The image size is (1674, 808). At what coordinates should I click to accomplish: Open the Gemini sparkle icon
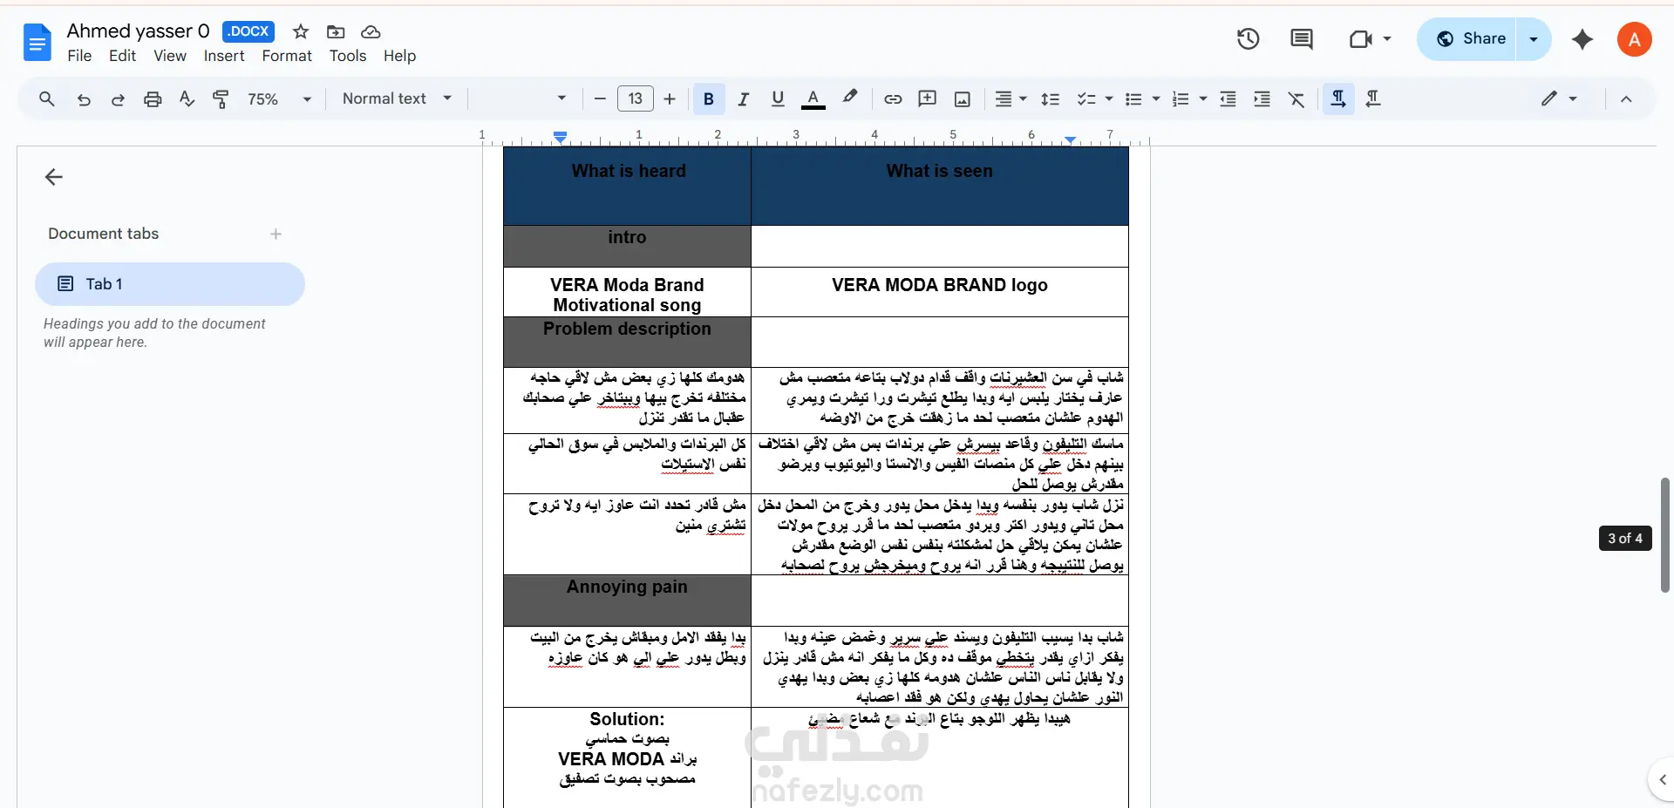1582,39
